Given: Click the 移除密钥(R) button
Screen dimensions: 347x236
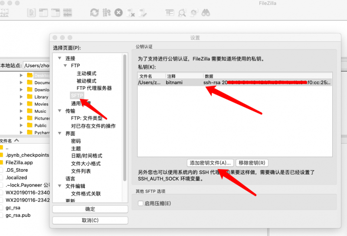Looking at the screenshot, I should tap(252, 163).
